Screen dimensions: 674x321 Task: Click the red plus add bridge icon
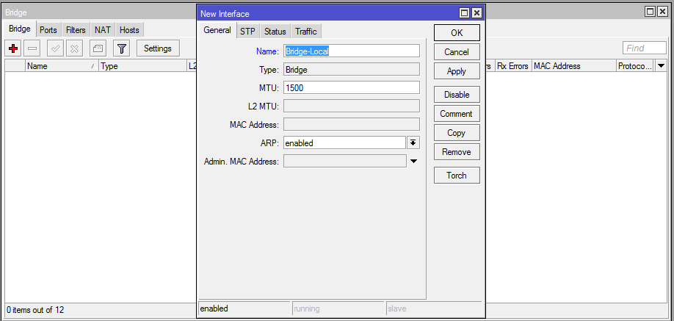coord(13,48)
